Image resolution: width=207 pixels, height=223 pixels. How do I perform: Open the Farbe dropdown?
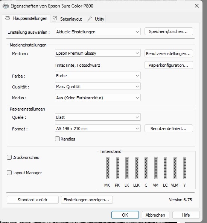click(x=98, y=75)
